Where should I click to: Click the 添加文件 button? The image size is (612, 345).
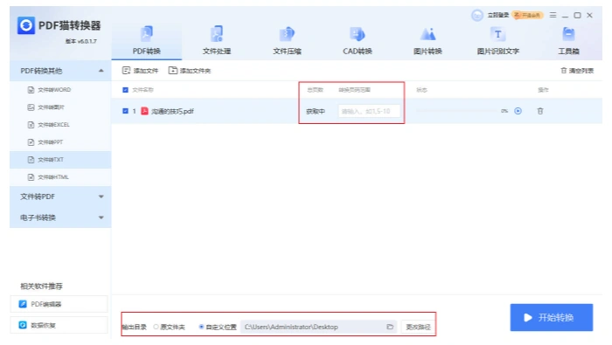coord(140,71)
